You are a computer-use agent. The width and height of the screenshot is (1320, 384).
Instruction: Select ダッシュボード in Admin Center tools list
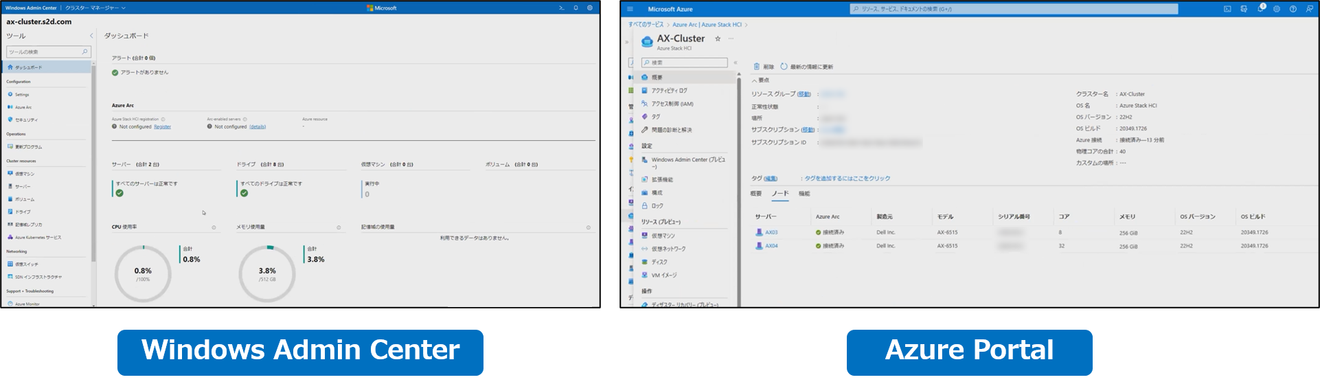[x=47, y=67]
